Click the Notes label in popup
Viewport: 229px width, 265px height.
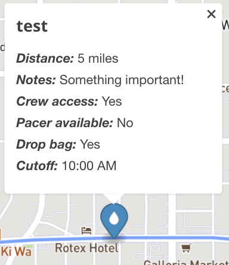36,80
